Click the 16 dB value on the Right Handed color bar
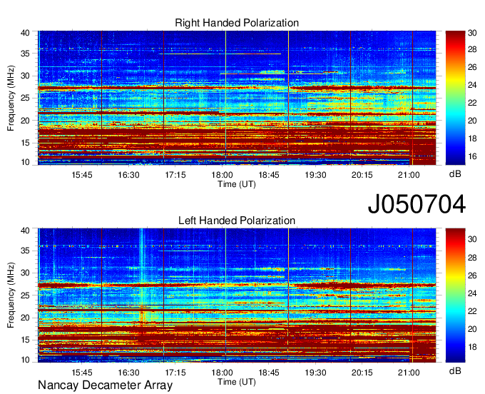 tap(472, 156)
